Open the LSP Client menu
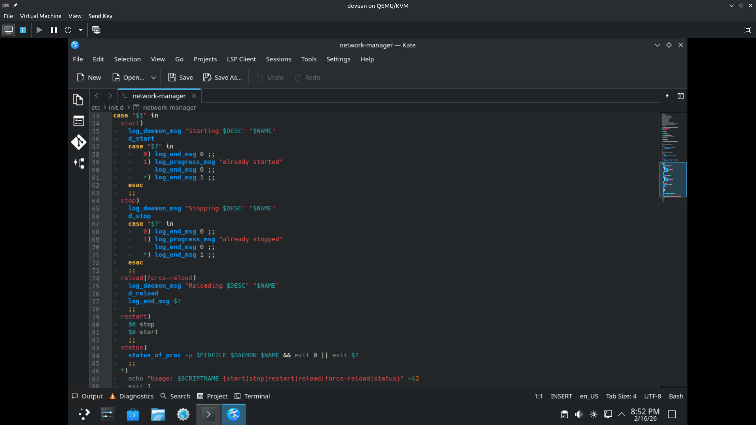The height and width of the screenshot is (425, 756). click(x=241, y=59)
